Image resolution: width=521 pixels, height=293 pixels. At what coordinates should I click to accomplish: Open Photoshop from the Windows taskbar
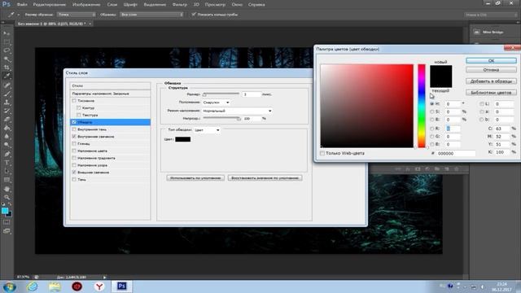click(x=121, y=286)
